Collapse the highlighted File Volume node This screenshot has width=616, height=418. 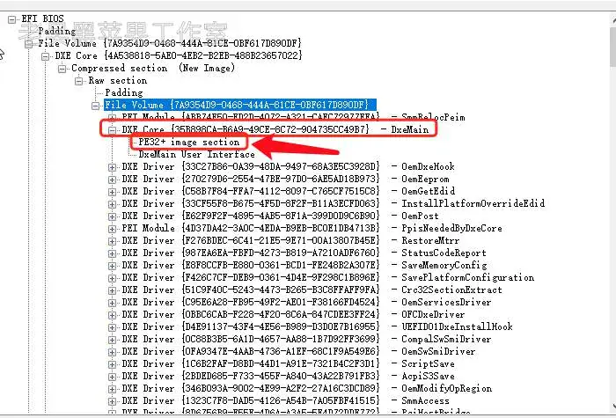(95, 106)
